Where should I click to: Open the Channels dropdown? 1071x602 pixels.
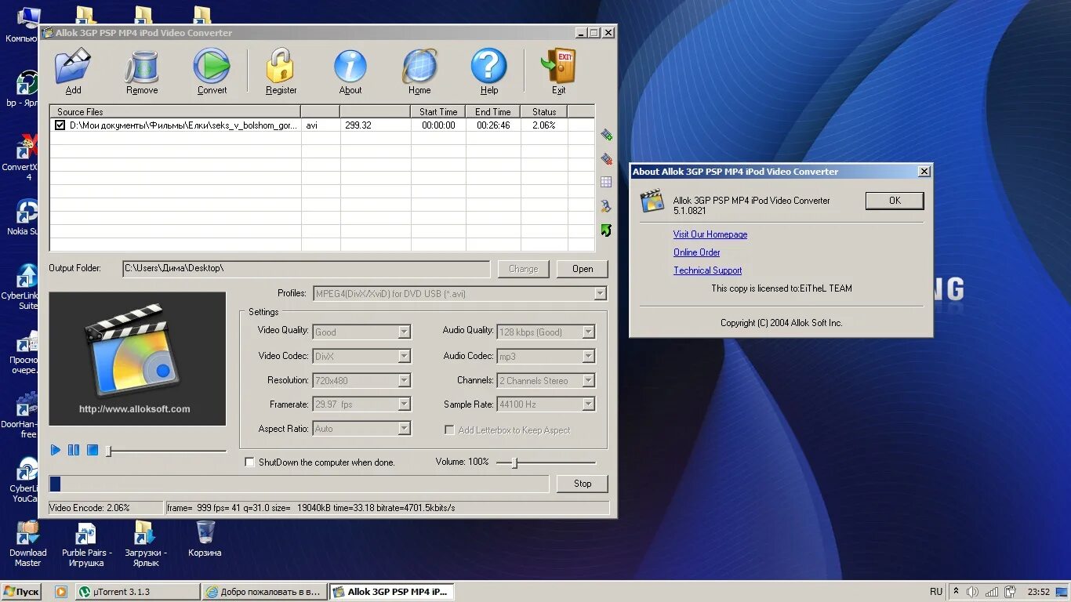click(x=588, y=380)
